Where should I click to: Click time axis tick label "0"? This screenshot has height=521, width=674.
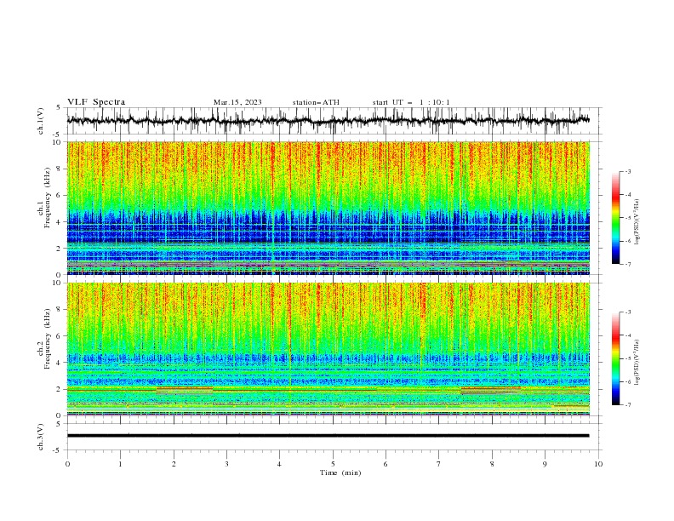pyautogui.click(x=67, y=464)
